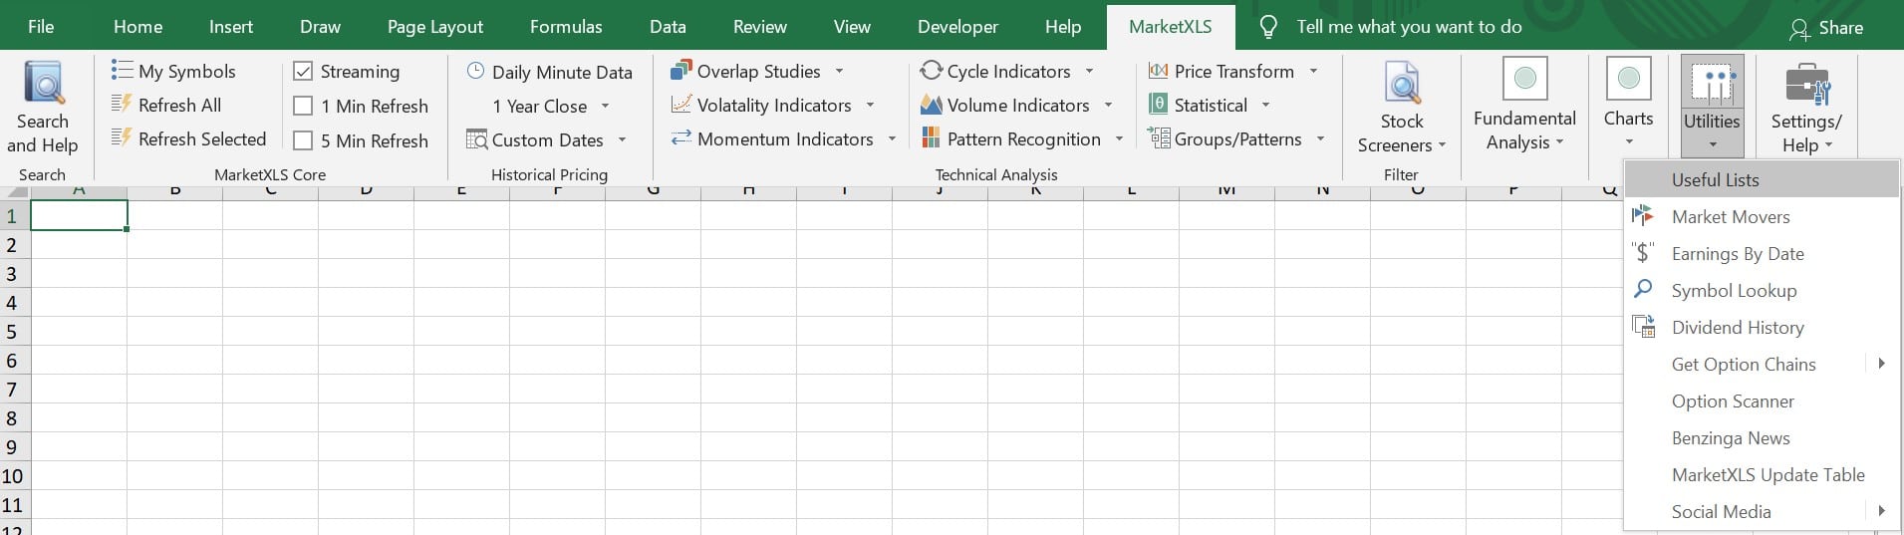Select cell A1 in the worksheet
Viewport: 1904px width, 535px height.
point(79,215)
